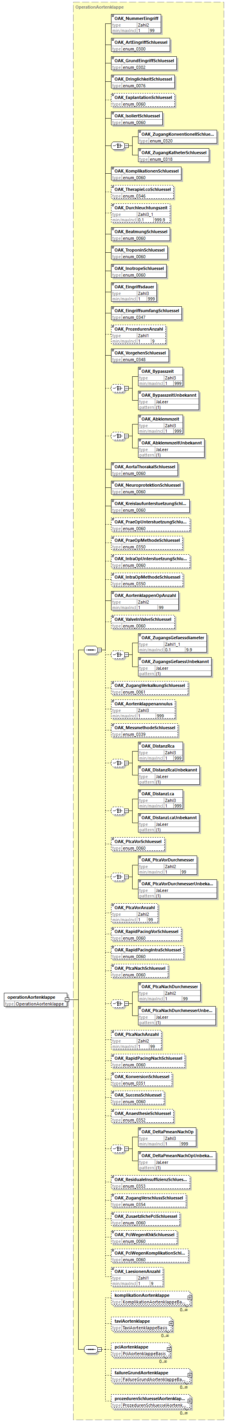Click the choice compositor icon beside OAK_Abklemmzeit
The height and width of the screenshot is (1422, 228).
point(118,436)
